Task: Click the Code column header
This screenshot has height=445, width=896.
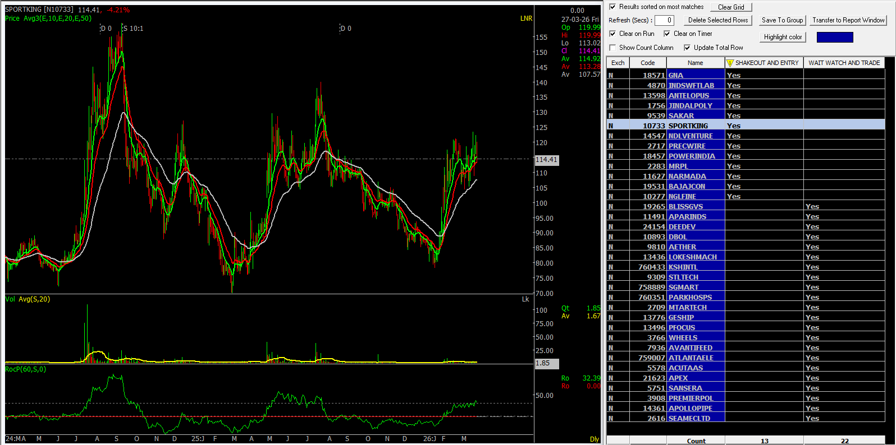Action: tap(647, 63)
